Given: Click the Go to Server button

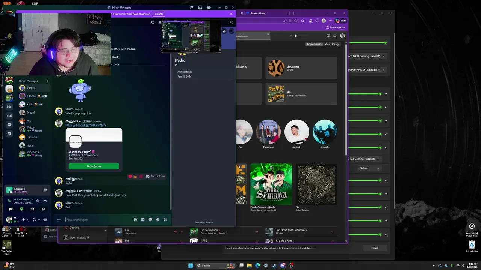Looking at the screenshot, I should [x=94, y=166].
